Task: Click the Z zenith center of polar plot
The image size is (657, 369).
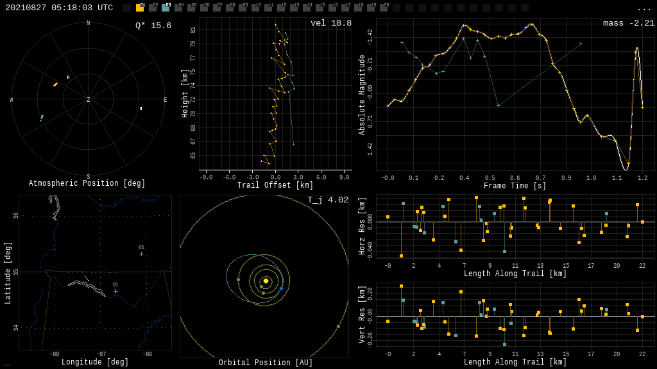Action: click(x=89, y=100)
